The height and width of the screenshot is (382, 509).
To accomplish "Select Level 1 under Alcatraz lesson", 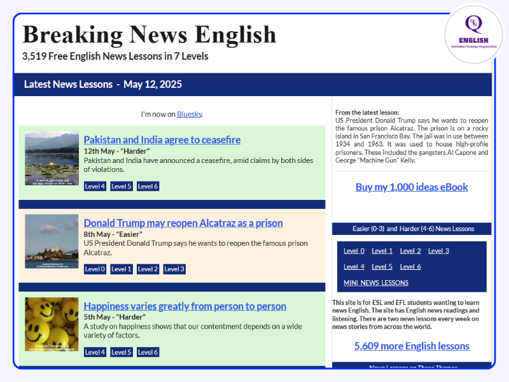I will 122,269.
